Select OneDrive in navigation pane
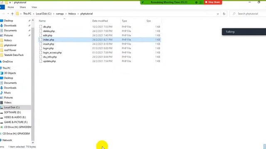 [x=7, y=62]
